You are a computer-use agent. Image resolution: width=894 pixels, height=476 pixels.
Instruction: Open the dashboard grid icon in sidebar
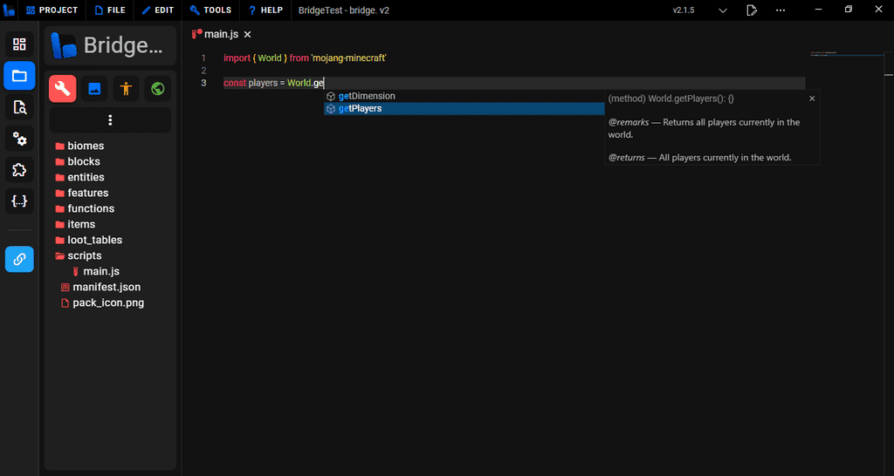[19, 44]
